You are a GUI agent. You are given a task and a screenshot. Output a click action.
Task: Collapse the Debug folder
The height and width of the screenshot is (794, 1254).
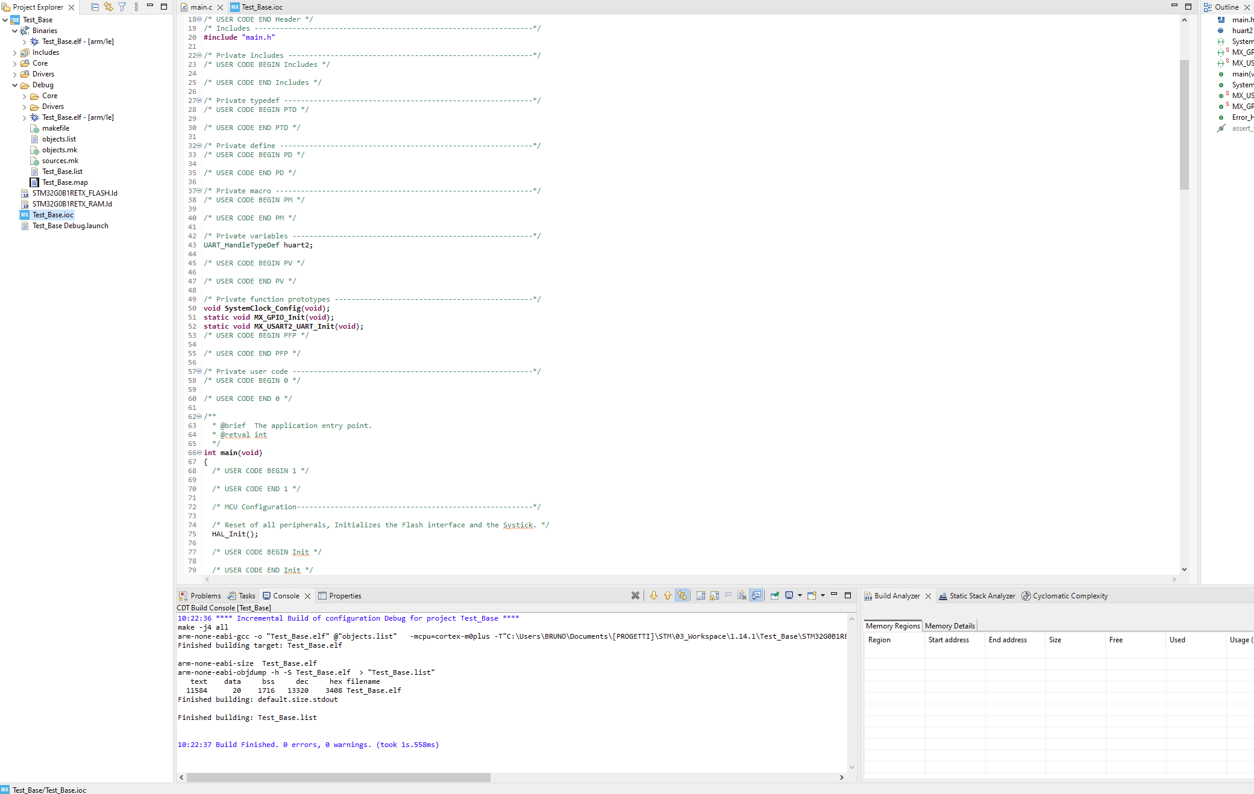[x=14, y=85]
